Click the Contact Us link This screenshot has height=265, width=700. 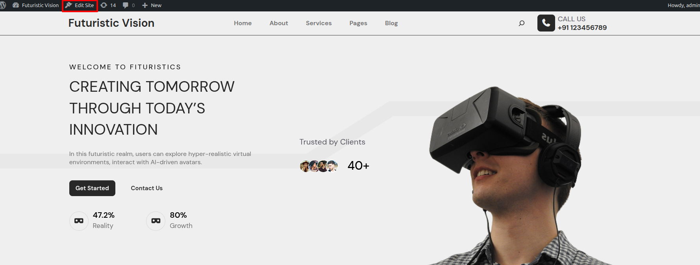146,188
